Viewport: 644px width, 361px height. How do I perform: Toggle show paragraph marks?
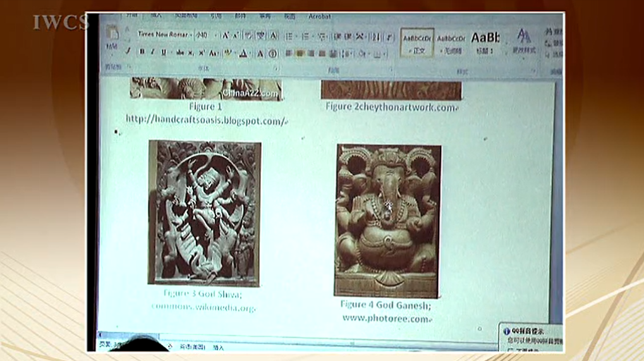[389, 37]
